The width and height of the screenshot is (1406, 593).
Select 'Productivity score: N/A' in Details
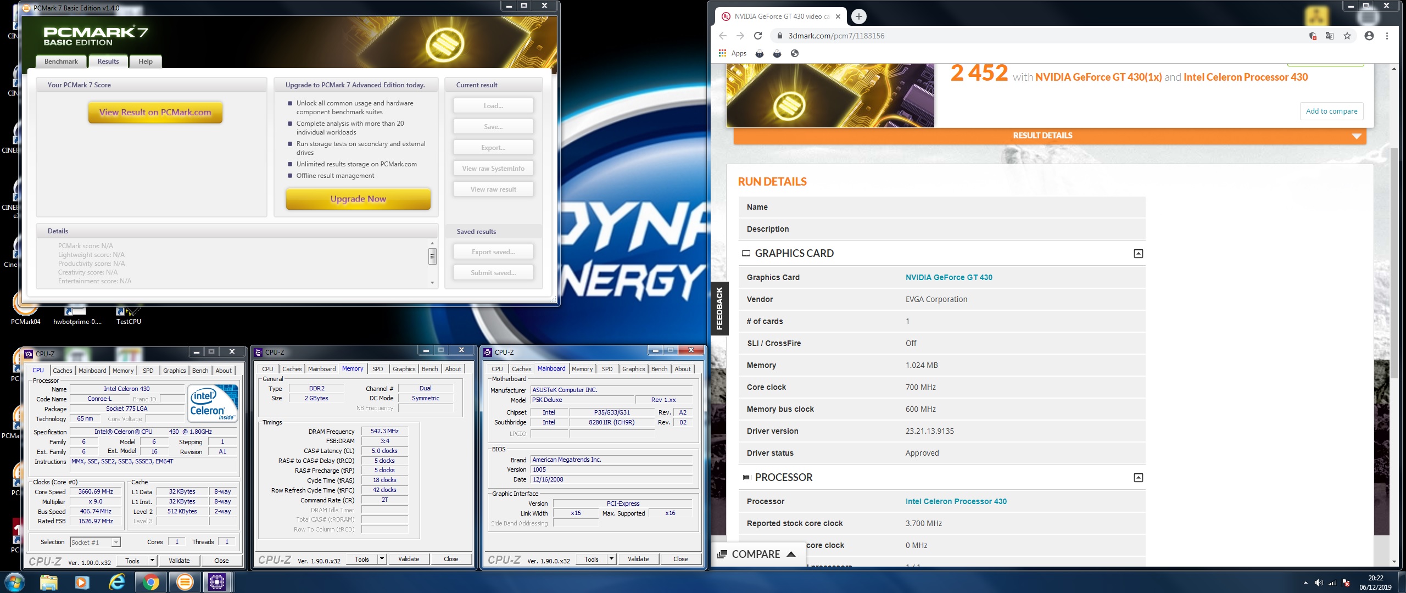(91, 264)
